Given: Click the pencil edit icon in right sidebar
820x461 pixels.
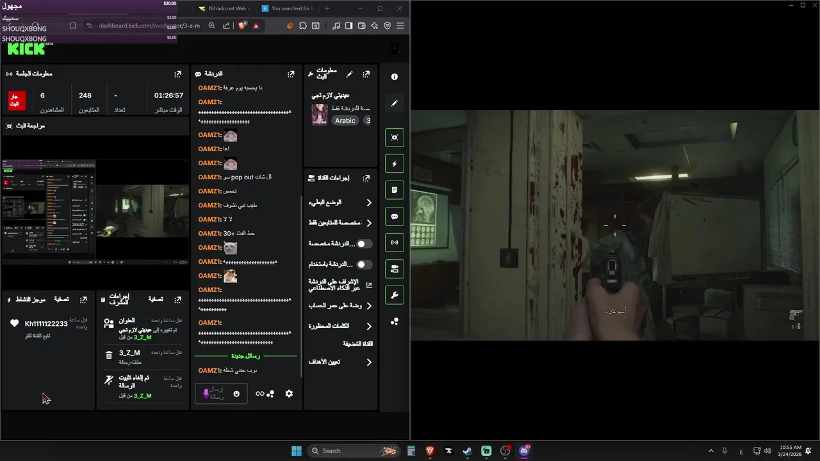Looking at the screenshot, I should [395, 103].
